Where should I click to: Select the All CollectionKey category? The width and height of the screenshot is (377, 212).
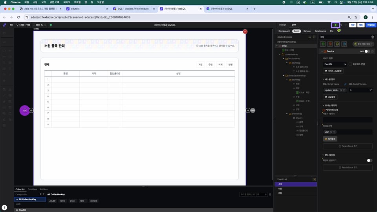30,199
